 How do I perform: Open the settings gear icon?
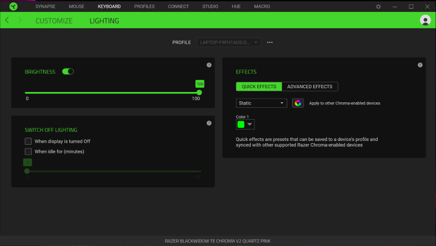click(378, 7)
